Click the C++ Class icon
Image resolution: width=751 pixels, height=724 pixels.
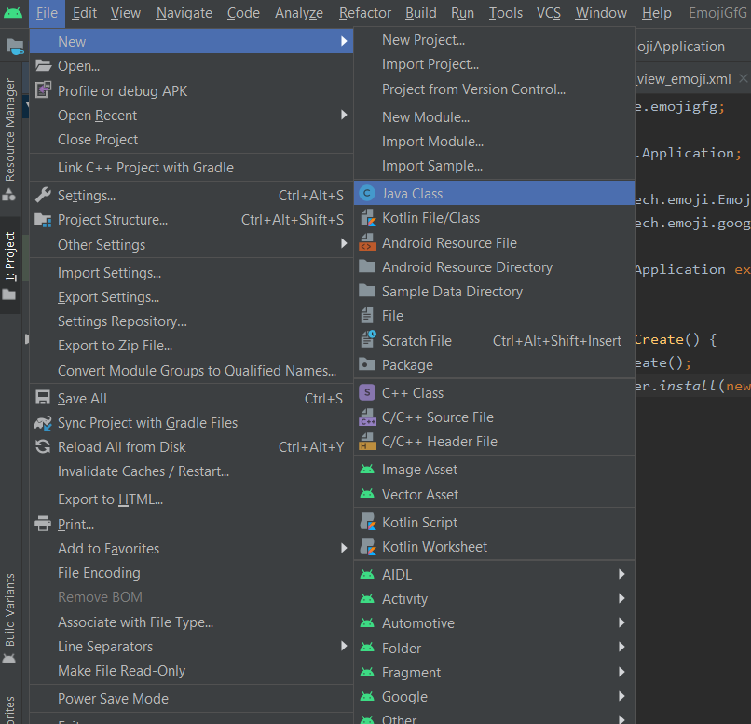click(x=367, y=393)
